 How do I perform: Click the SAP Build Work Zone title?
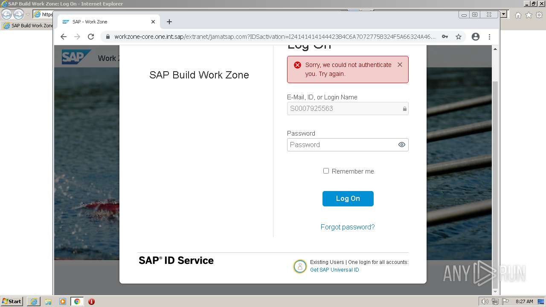point(199,75)
